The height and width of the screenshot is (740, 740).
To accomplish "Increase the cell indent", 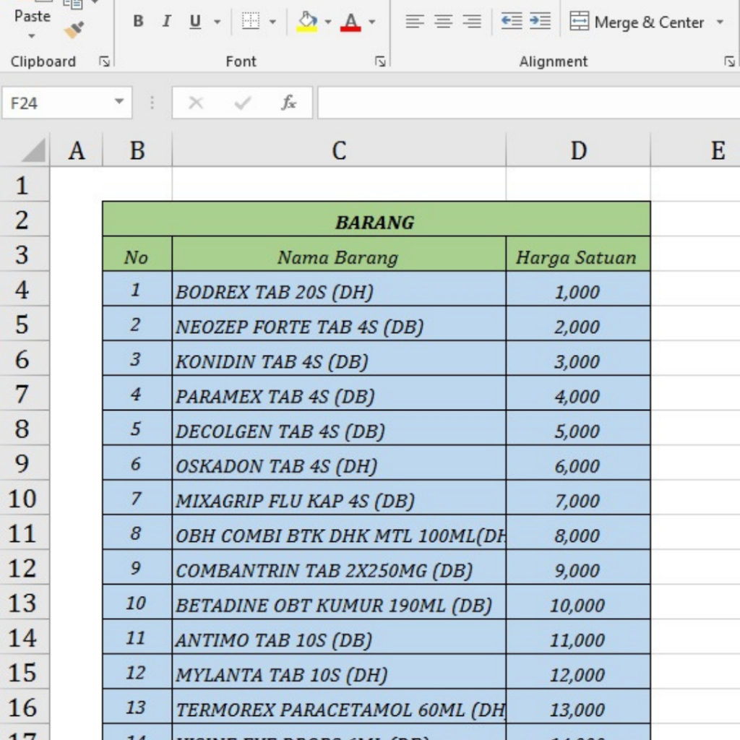I will point(540,22).
